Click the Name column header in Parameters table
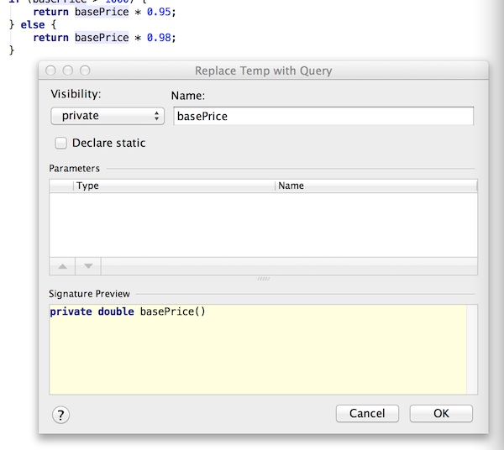Viewport: 504px width, 450px height. point(375,186)
